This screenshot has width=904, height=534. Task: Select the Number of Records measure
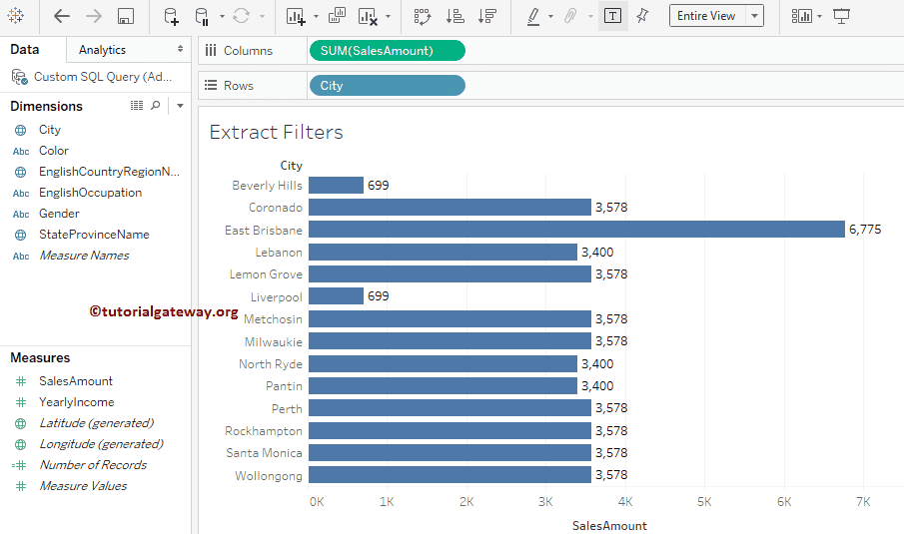(x=93, y=465)
